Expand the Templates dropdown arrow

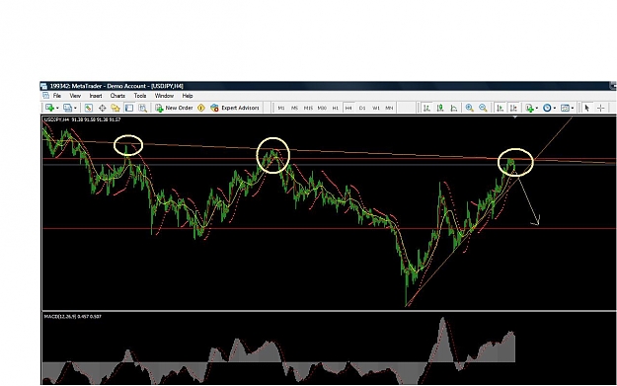pyautogui.click(x=573, y=109)
